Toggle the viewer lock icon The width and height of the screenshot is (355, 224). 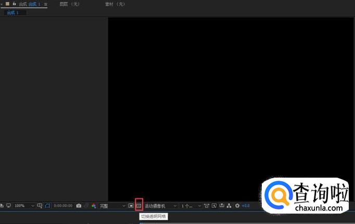point(14,4)
